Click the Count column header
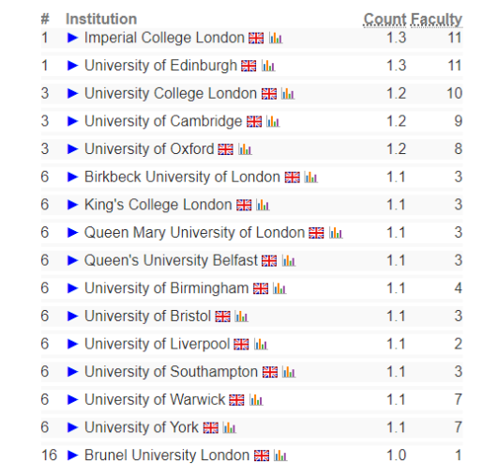The image size is (498, 464). tap(385, 20)
